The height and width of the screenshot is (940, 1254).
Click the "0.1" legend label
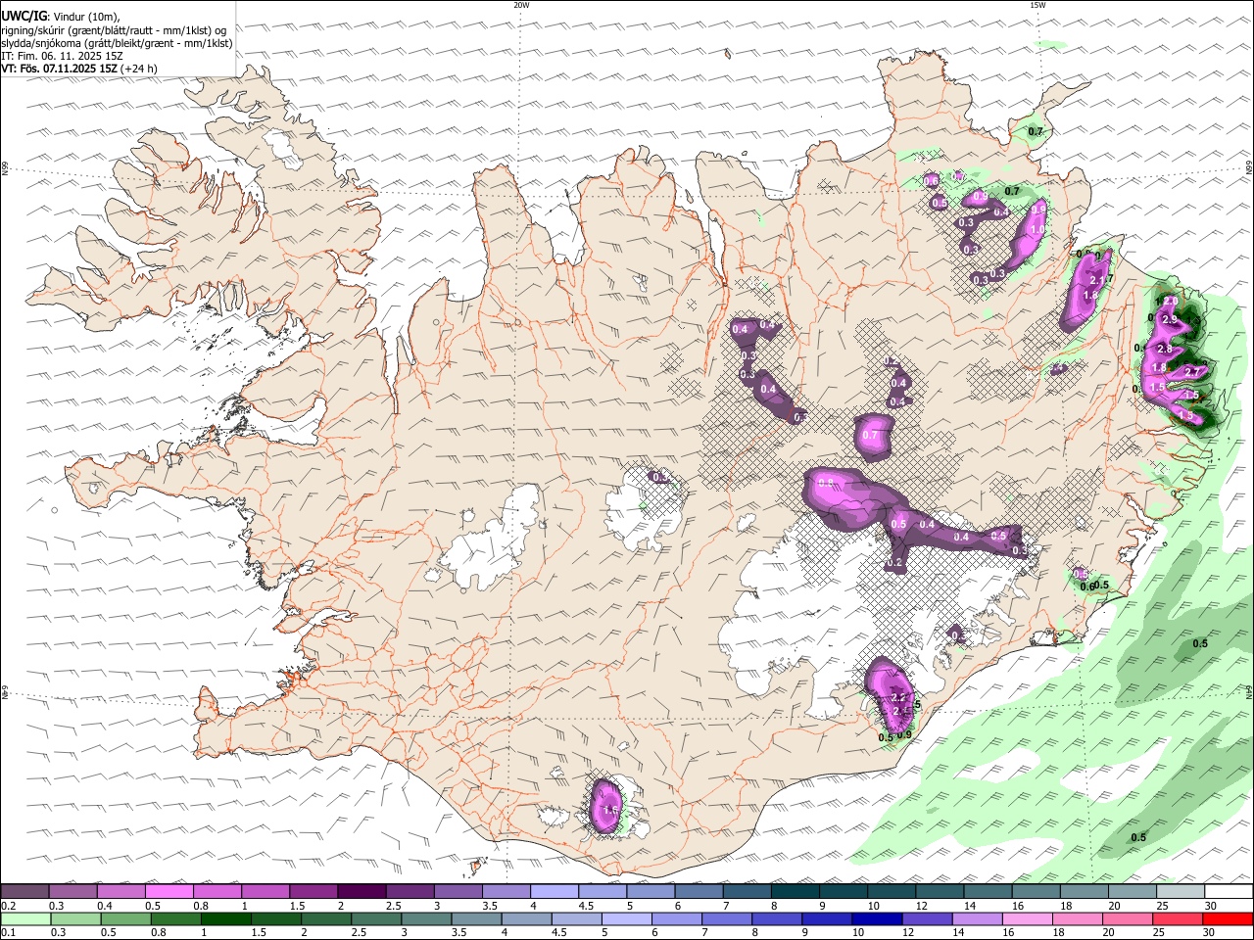7,933
